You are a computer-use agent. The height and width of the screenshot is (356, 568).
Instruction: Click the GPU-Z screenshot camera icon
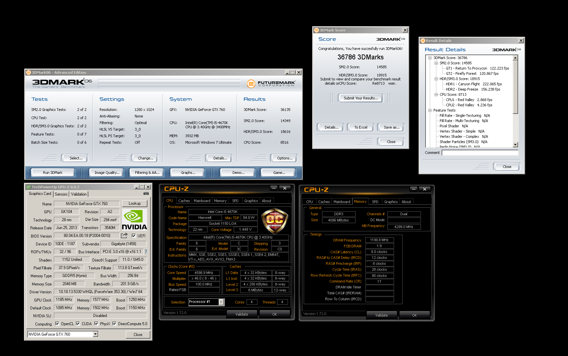146,194
